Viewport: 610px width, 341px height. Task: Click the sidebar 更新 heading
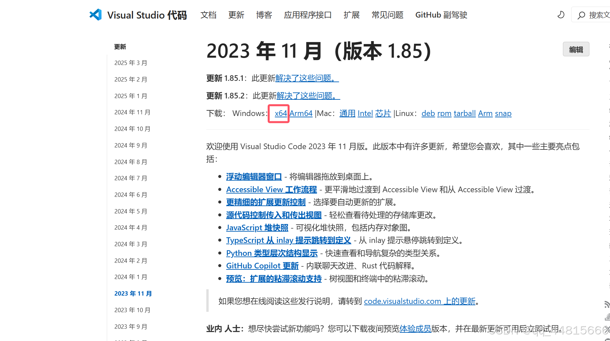point(120,47)
